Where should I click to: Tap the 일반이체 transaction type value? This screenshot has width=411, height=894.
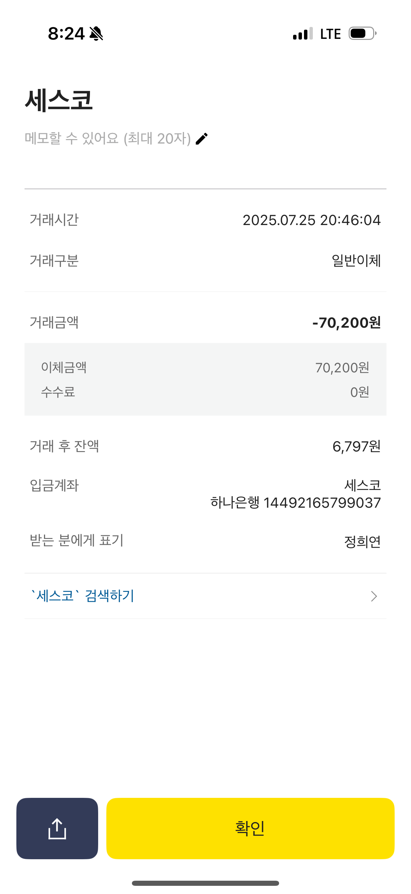tap(356, 260)
